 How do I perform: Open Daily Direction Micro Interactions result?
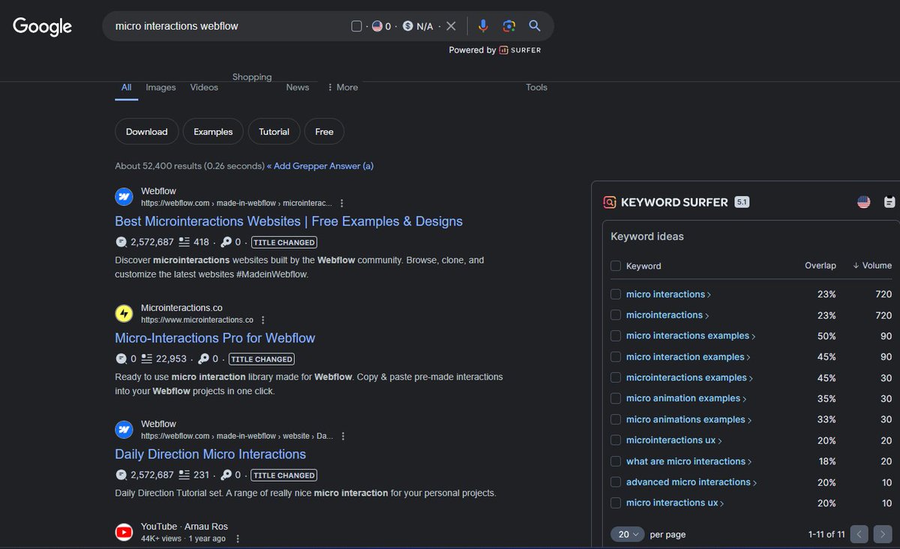tap(211, 455)
